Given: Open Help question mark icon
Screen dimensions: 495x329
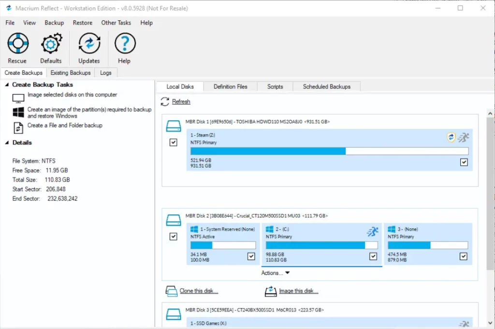Looking at the screenshot, I should click(x=124, y=44).
